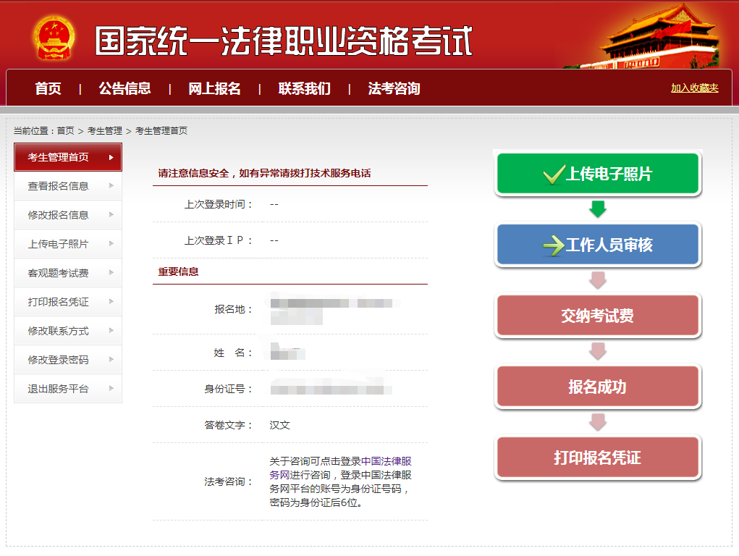Click the 加入收藏夹 link
Viewport: 739px width, 556px height.
click(x=694, y=88)
